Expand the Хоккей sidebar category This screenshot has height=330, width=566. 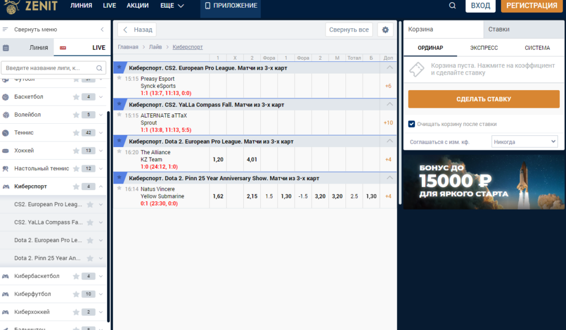tap(101, 150)
